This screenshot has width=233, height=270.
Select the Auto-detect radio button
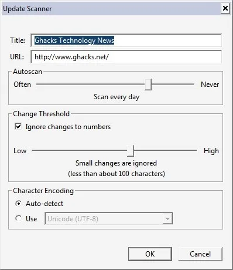tap(19, 204)
